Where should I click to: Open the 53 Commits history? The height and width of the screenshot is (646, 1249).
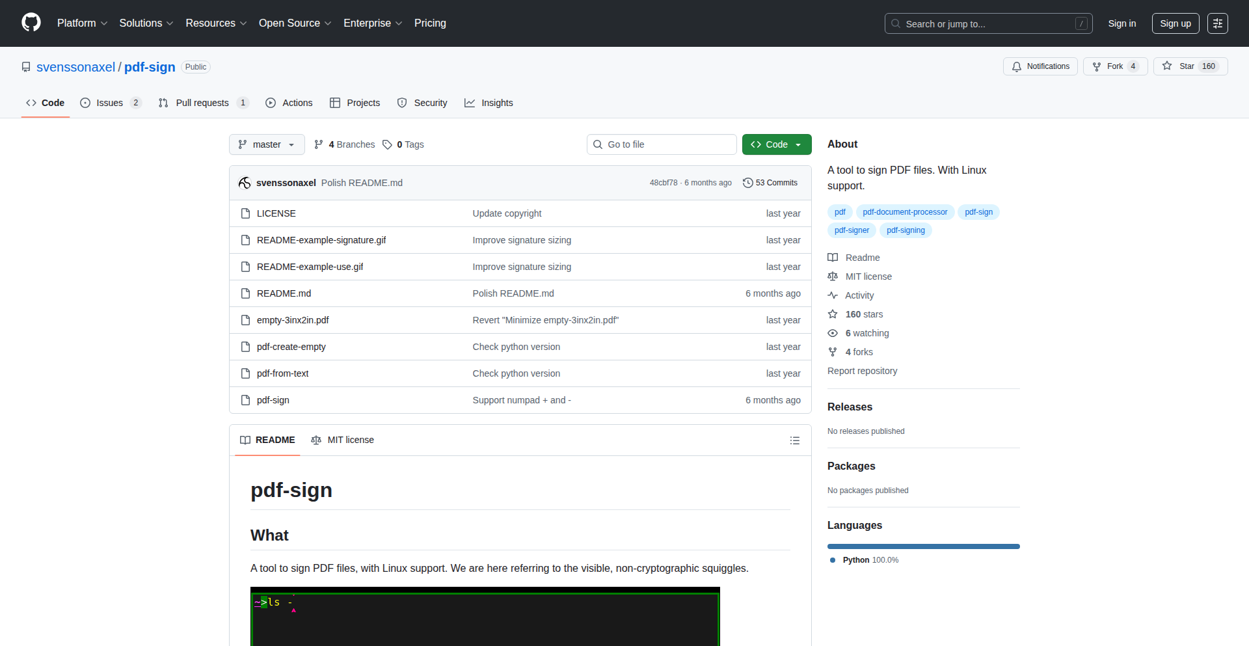pos(770,183)
